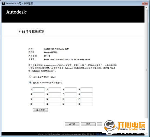Click activation code field 6
Screen dimensions: 150x137
[55, 94]
